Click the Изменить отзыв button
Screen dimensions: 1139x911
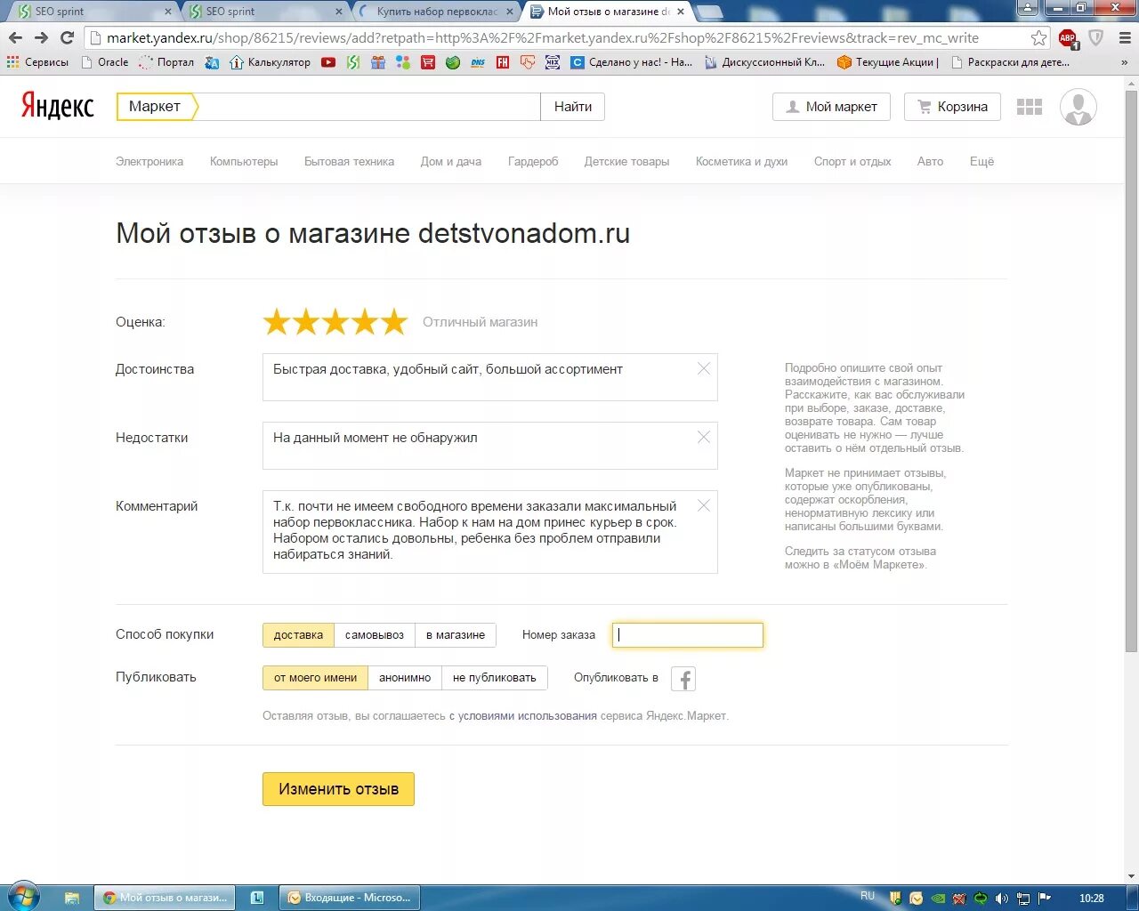(338, 789)
